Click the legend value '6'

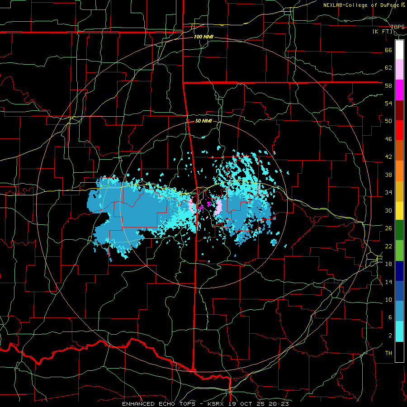390,317
